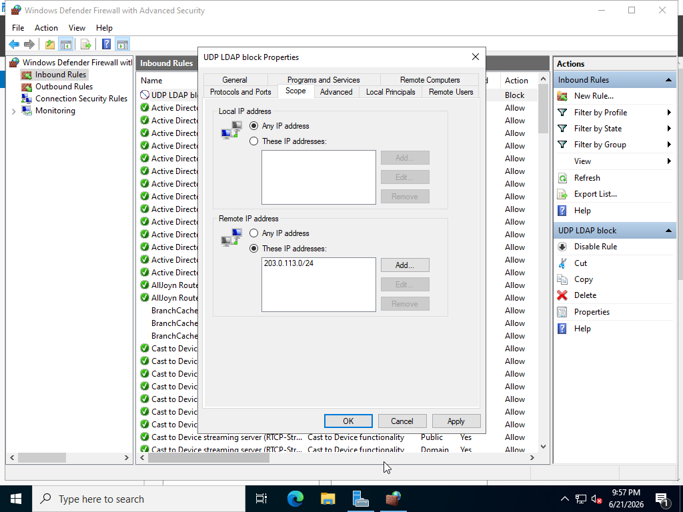Click the Export List toolbar icon
This screenshot has height=512, width=683.
point(86,44)
